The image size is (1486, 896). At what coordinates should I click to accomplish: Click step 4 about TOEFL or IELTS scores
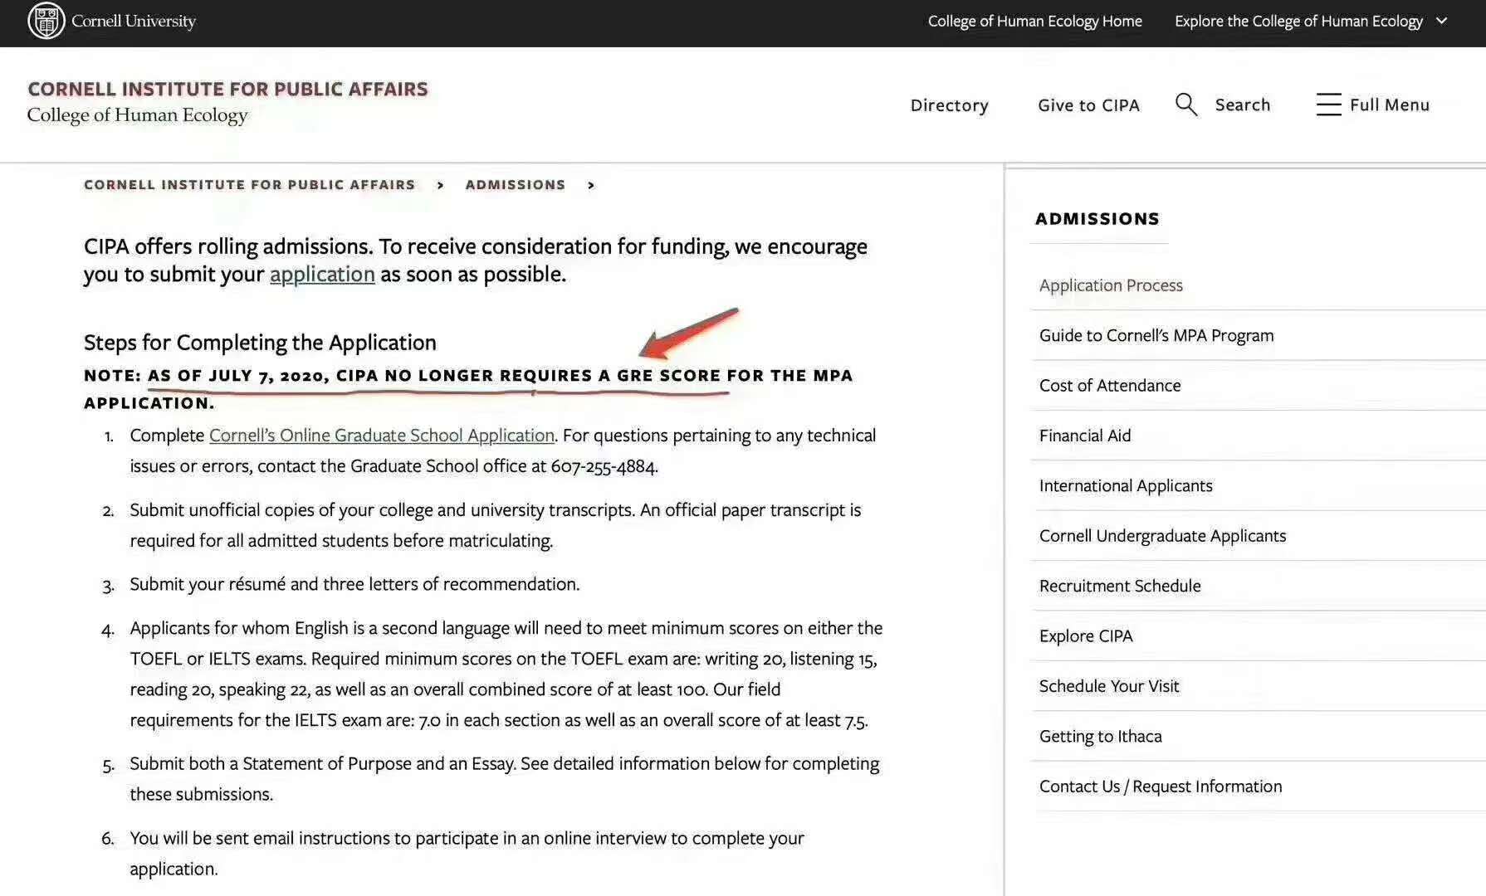506,674
